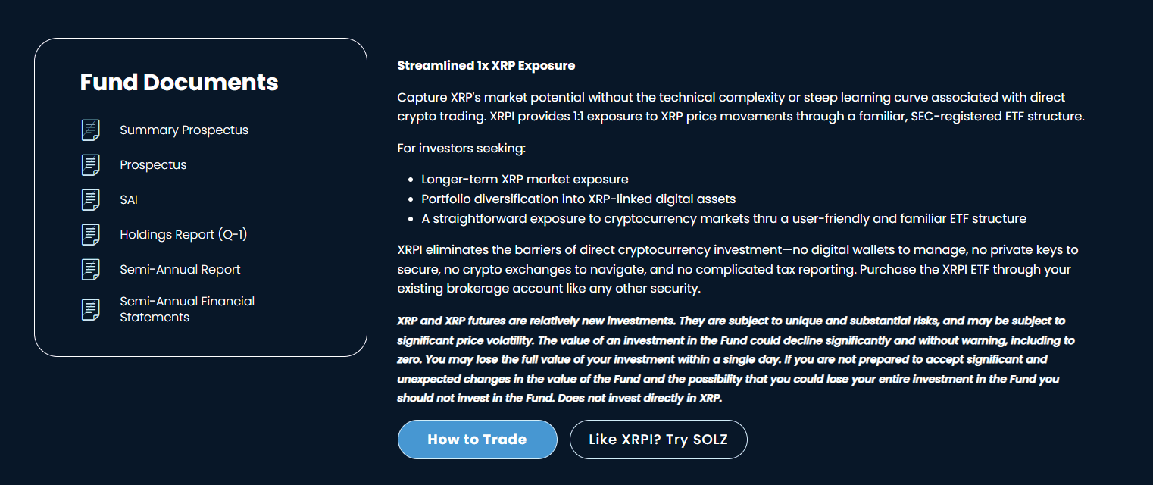The image size is (1153, 485).
Task: Click the Holdings Report (Q-1) document icon
Action: [90, 234]
